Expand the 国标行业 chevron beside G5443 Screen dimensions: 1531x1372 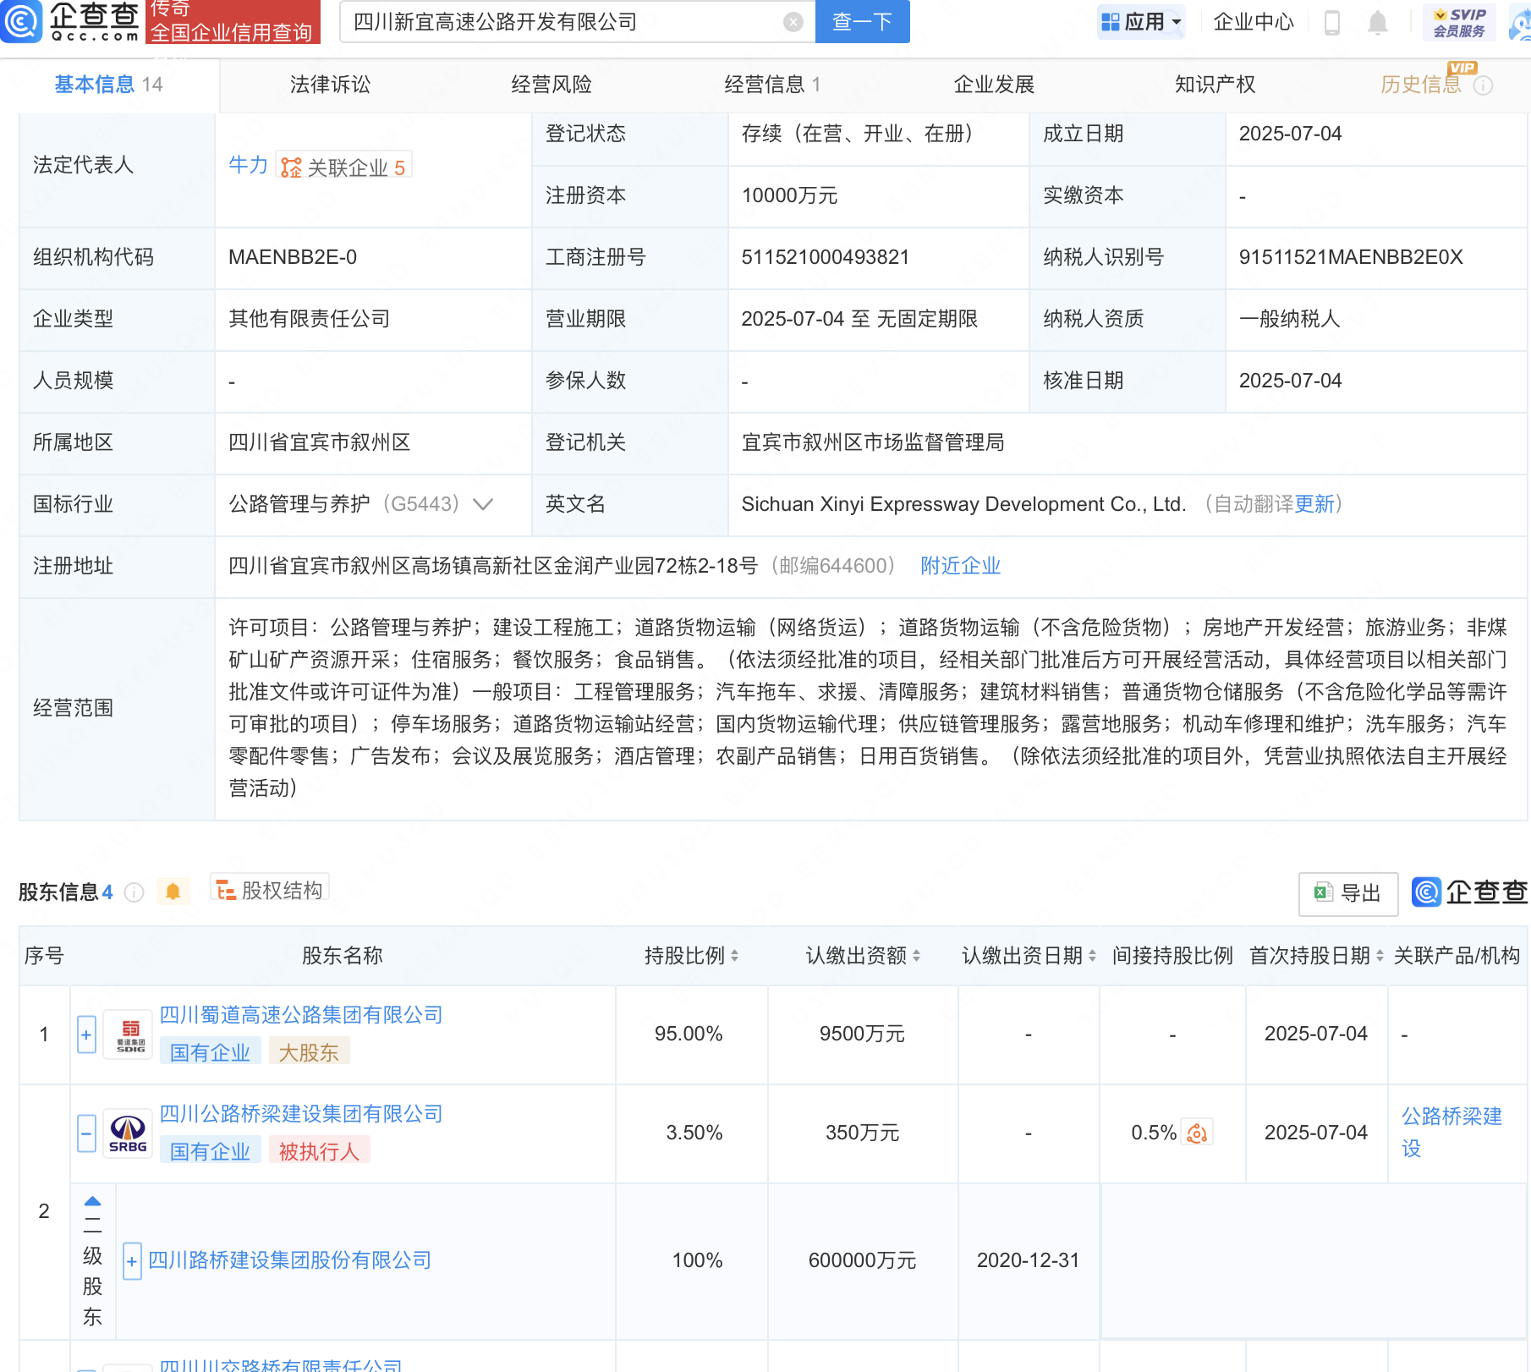(482, 504)
